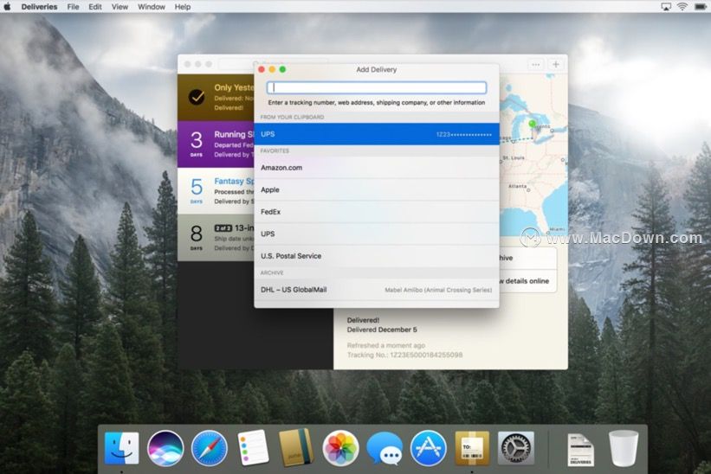Image resolution: width=711 pixels, height=474 pixels.
Task: Select the Only Yesterday delivery in sidebar
Action: click(x=216, y=98)
